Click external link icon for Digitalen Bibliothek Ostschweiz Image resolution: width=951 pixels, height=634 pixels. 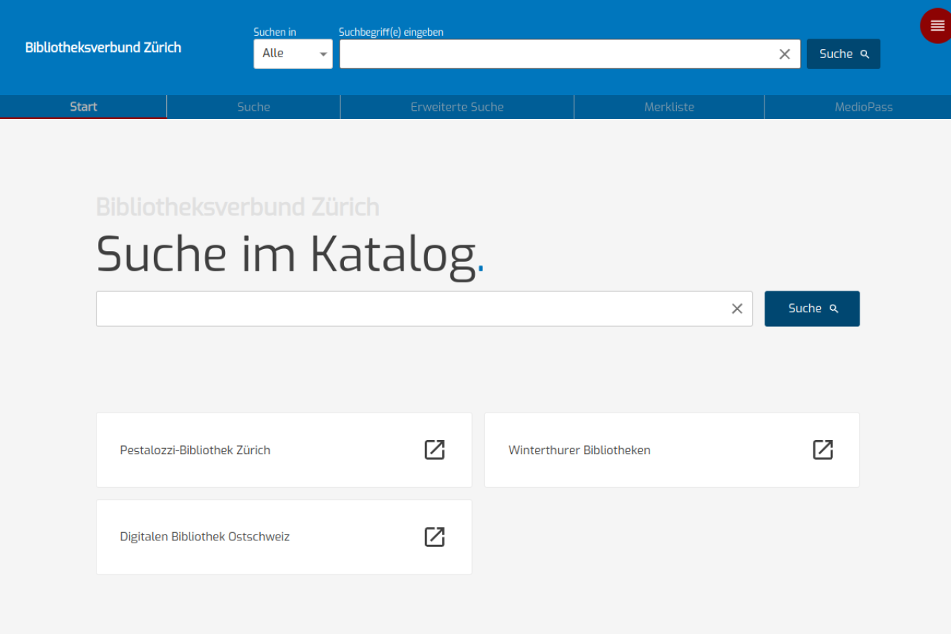434,537
